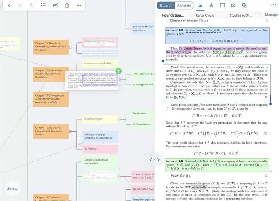Select Chapter 12 Skorohod Embedding node

pos(51,47)
